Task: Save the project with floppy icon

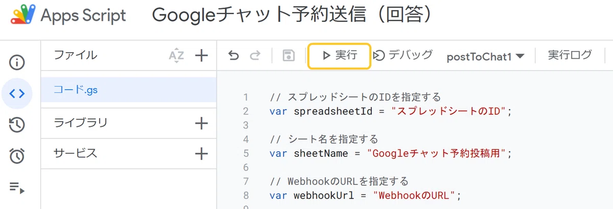Action: (x=289, y=55)
